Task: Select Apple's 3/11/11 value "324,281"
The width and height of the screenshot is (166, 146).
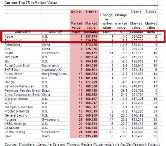Action: point(137,37)
